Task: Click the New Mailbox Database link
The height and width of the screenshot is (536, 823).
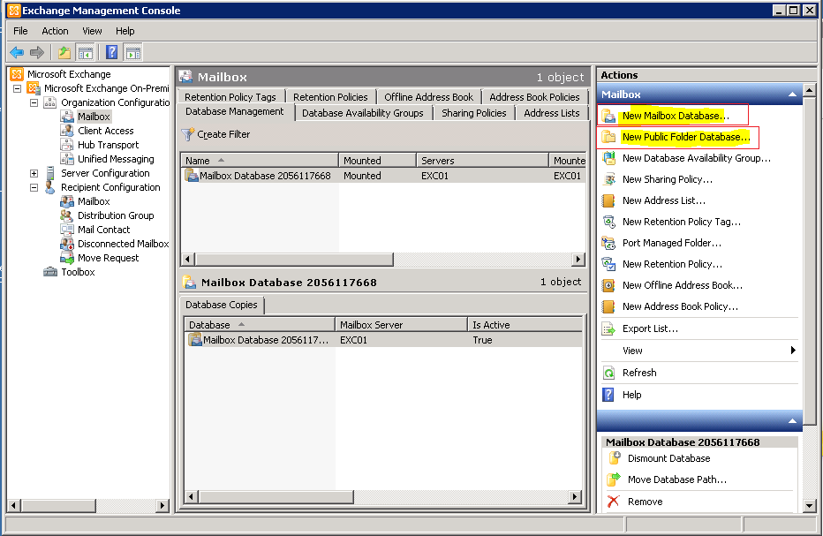Action: [676, 116]
